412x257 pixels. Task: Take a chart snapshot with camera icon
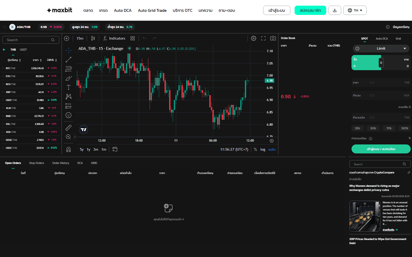(x=273, y=38)
